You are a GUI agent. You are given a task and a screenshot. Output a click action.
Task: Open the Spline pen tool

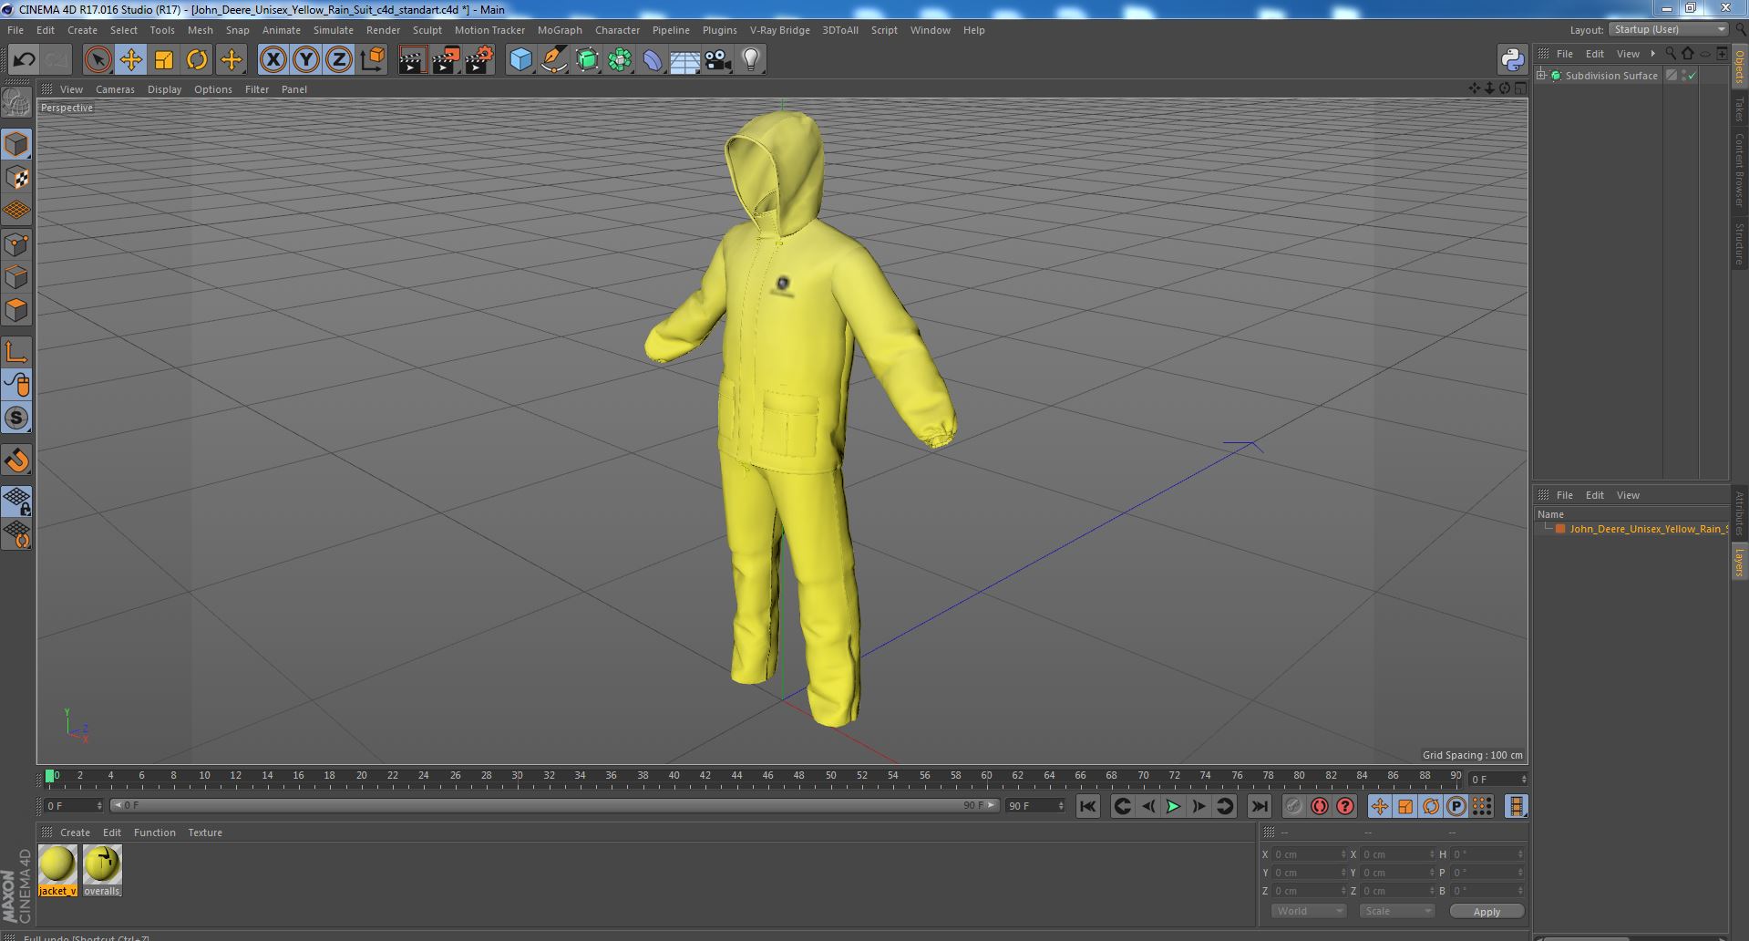[553, 60]
